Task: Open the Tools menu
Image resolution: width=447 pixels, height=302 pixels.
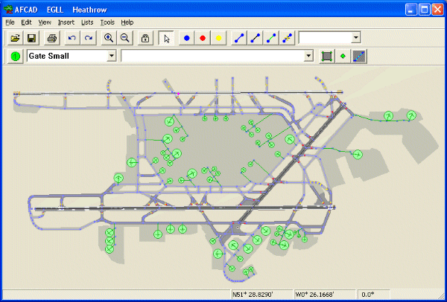Action: click(107, 22)
